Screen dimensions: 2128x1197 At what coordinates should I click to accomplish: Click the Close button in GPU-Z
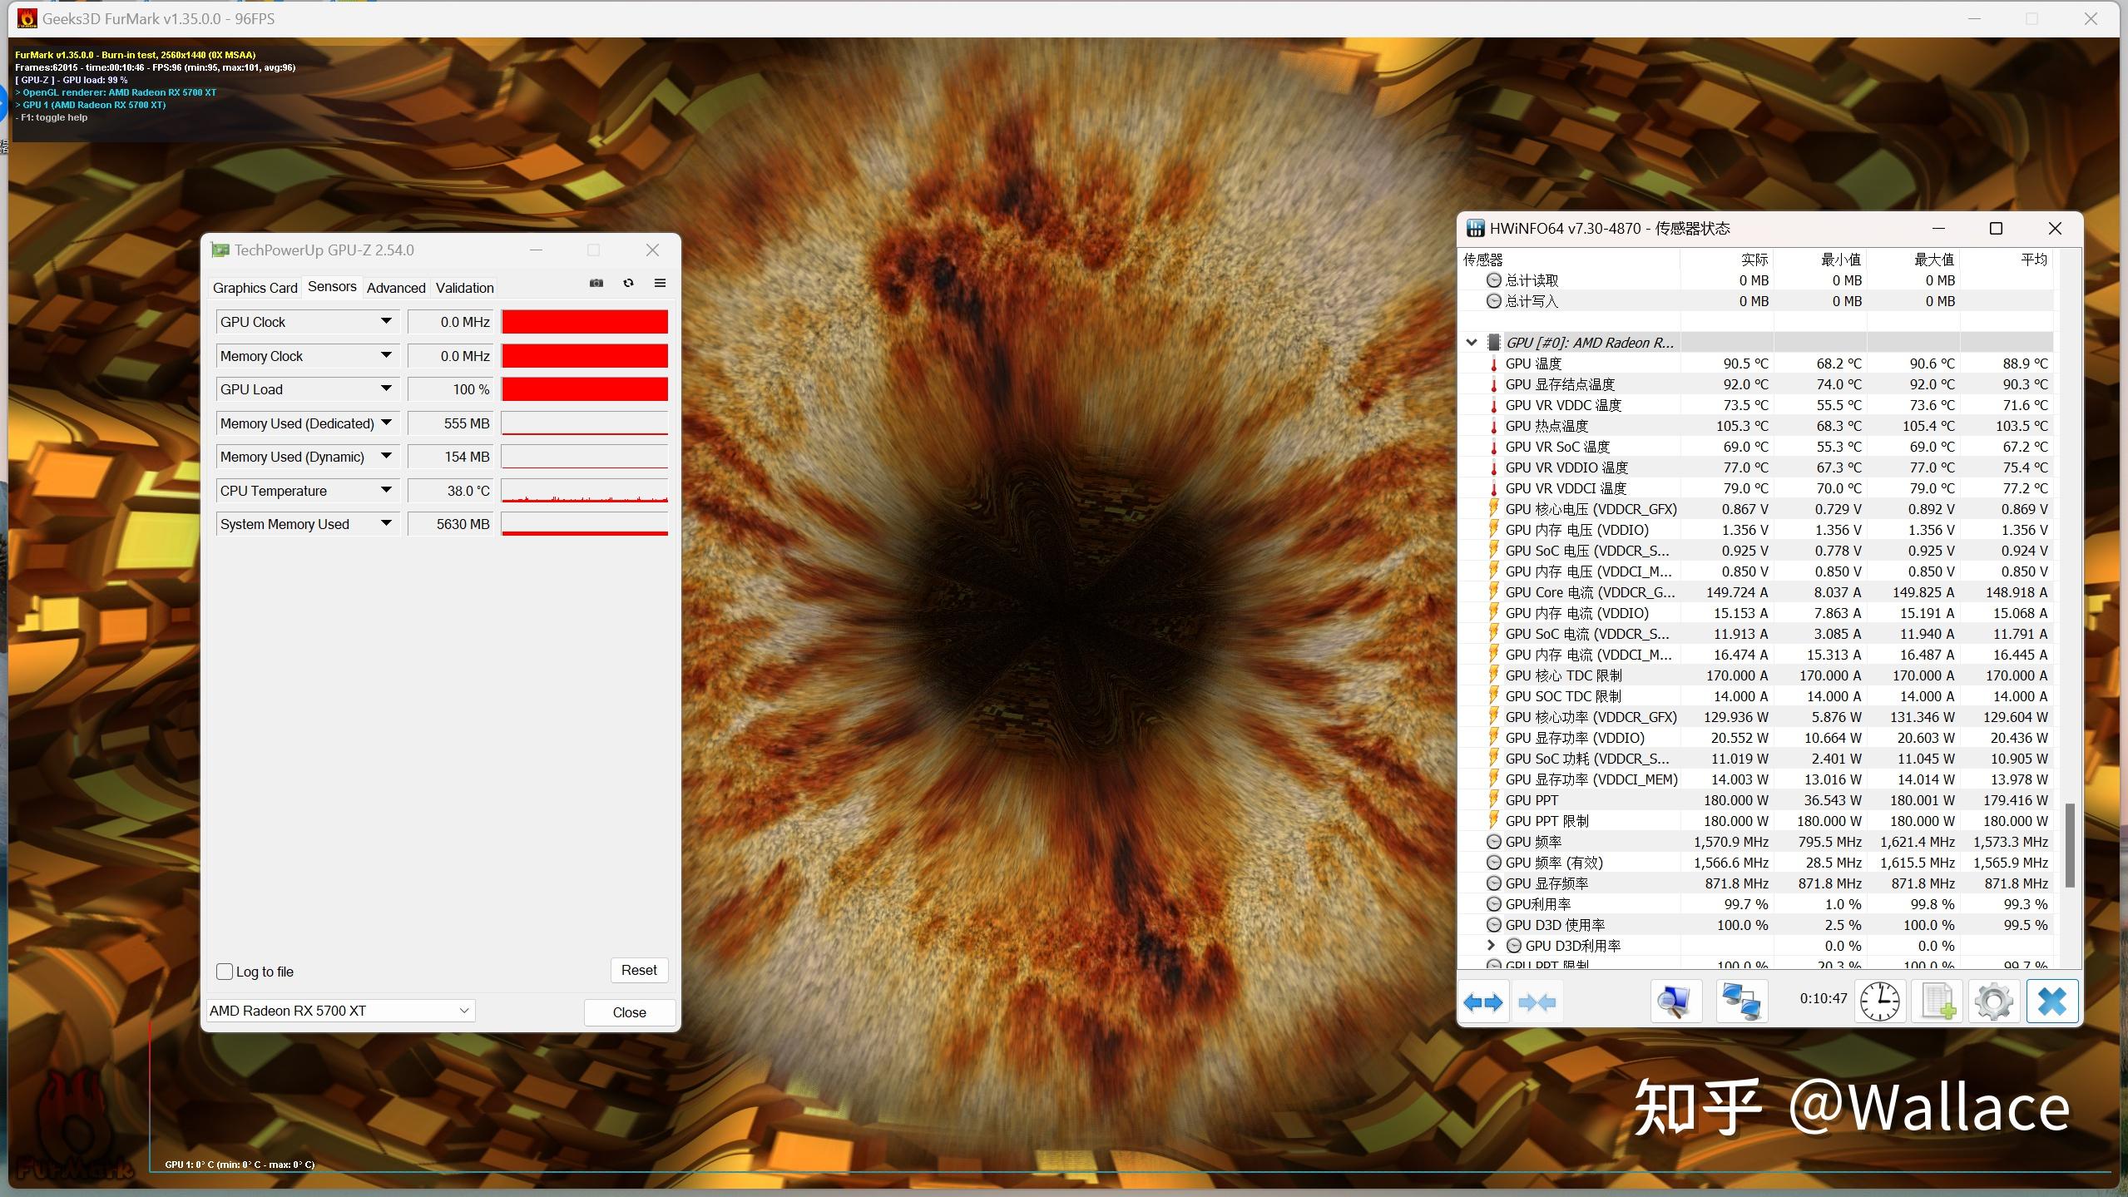point(630,1010)
